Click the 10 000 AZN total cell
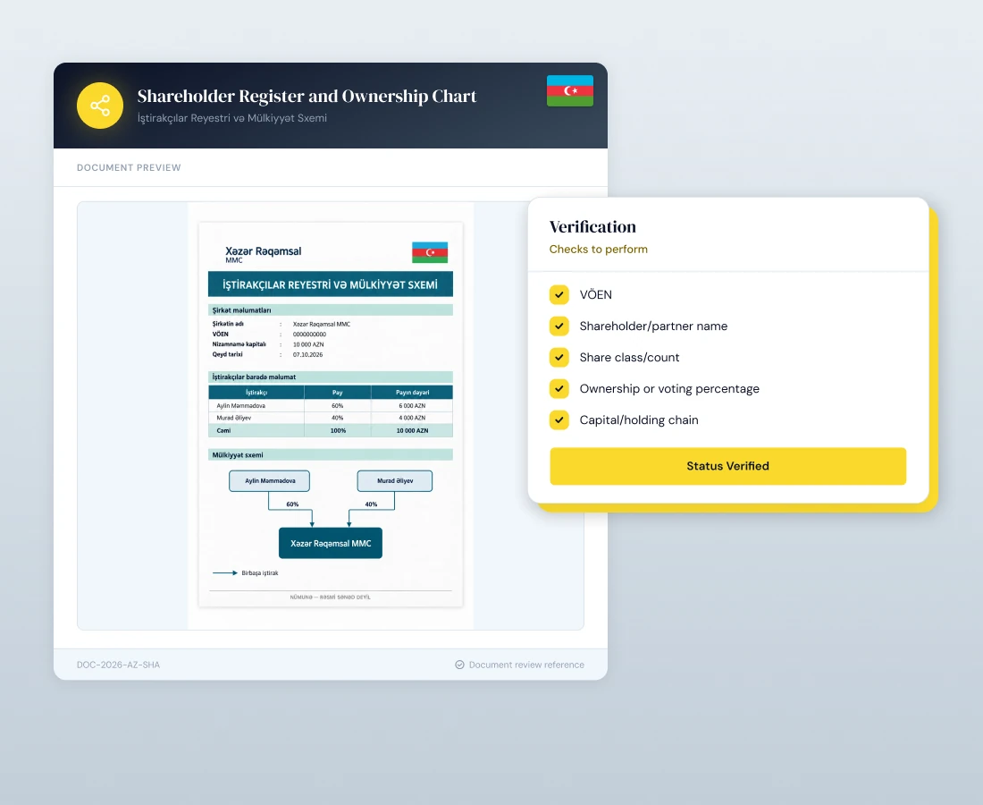 click(x=412, y=430)
